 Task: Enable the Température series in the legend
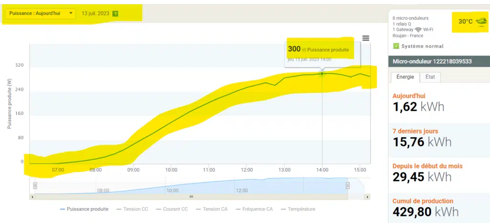pyautogui.click(x=298, y=209)
